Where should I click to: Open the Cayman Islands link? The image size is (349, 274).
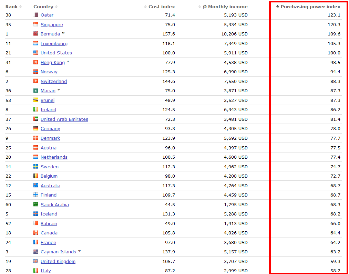(58, 252)
